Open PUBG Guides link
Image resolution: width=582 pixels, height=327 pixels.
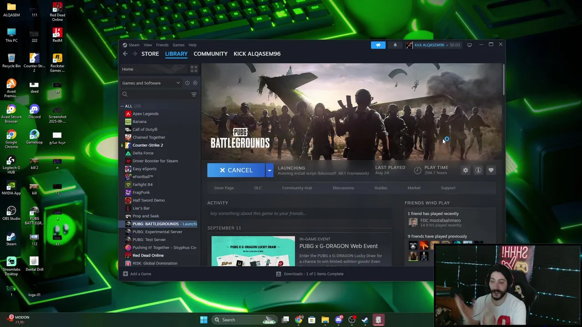coord(381,188)
